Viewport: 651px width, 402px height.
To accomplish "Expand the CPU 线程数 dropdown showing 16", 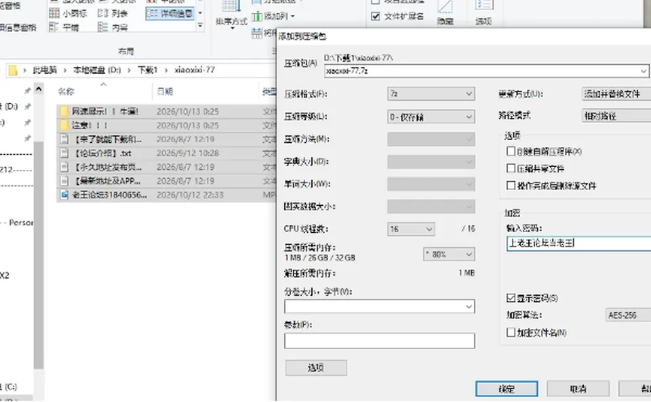I will [411, 229].
